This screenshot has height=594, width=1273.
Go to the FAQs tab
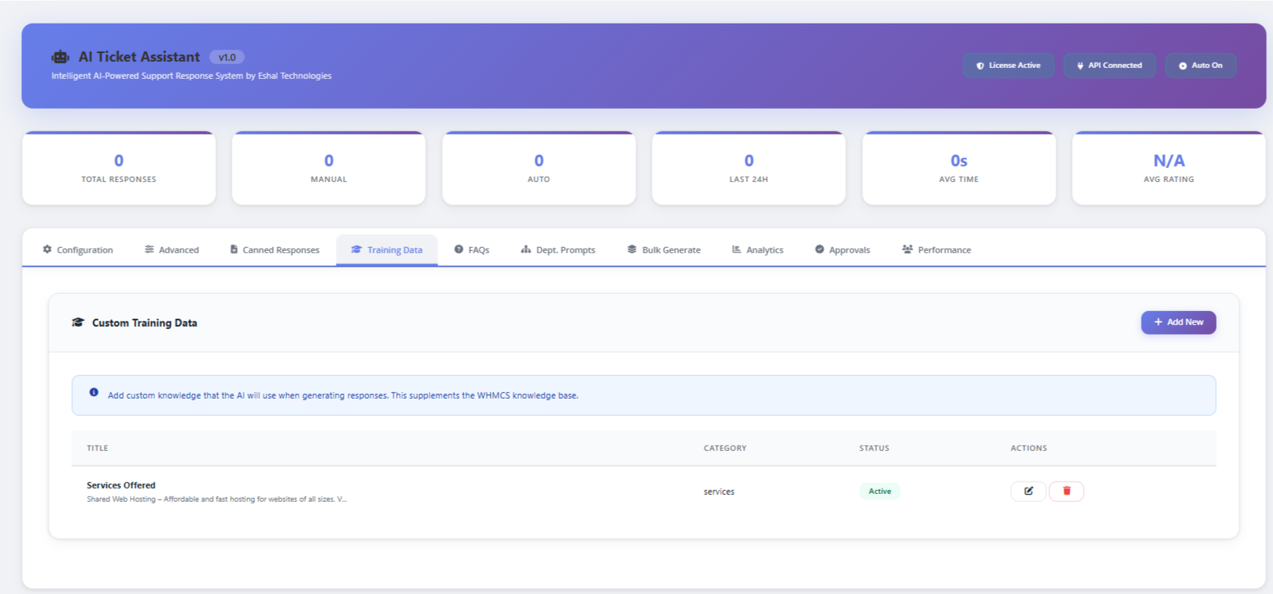click(472, 250)
